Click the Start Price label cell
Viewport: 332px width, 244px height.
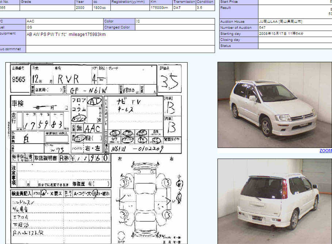(x=238, y=2)
